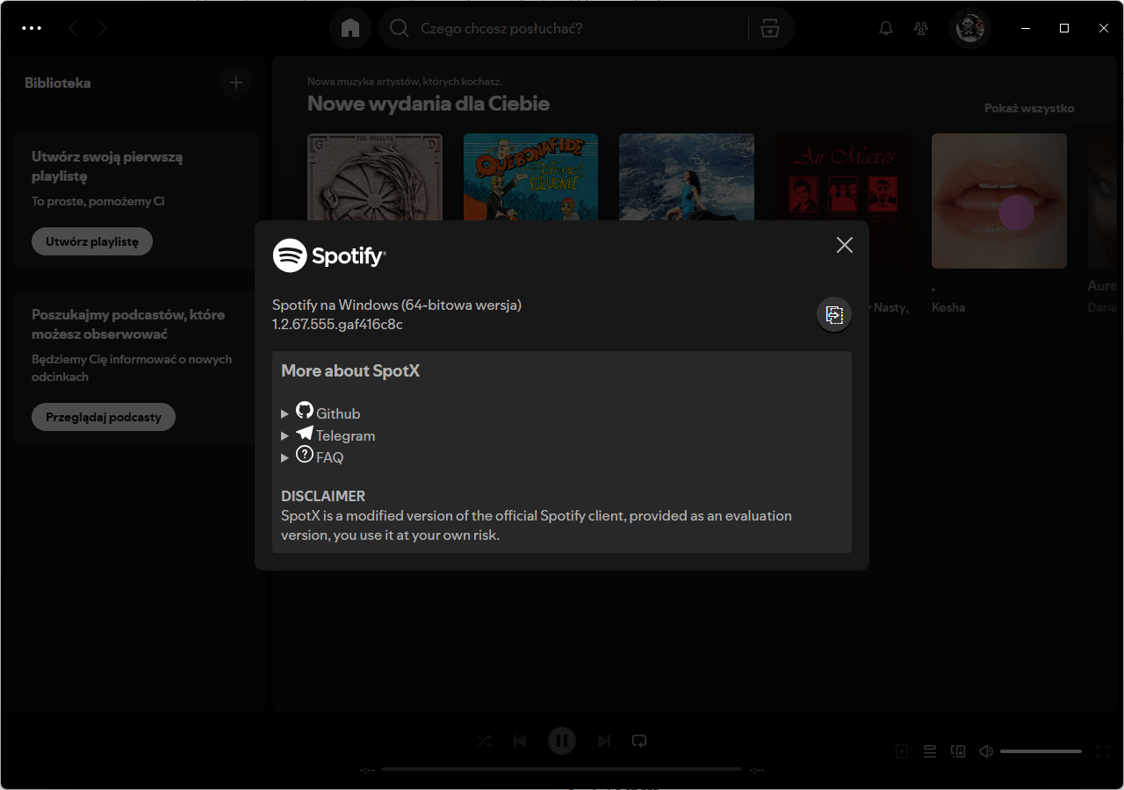Screen dimensions: 1124x790
Task: Click the plus icon next to Biblioteka
Action: pos(235,83)
